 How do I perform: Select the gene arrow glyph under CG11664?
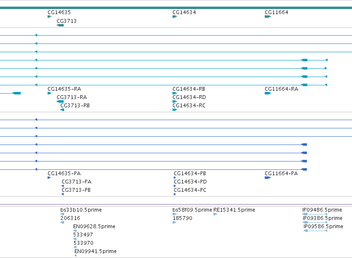[268, 17]
